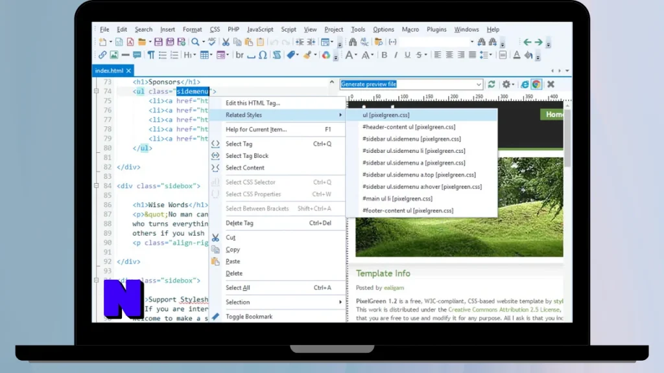Open the insert table dropdown
This screenshot has width=664, height=373.
(x=206, y=55)
